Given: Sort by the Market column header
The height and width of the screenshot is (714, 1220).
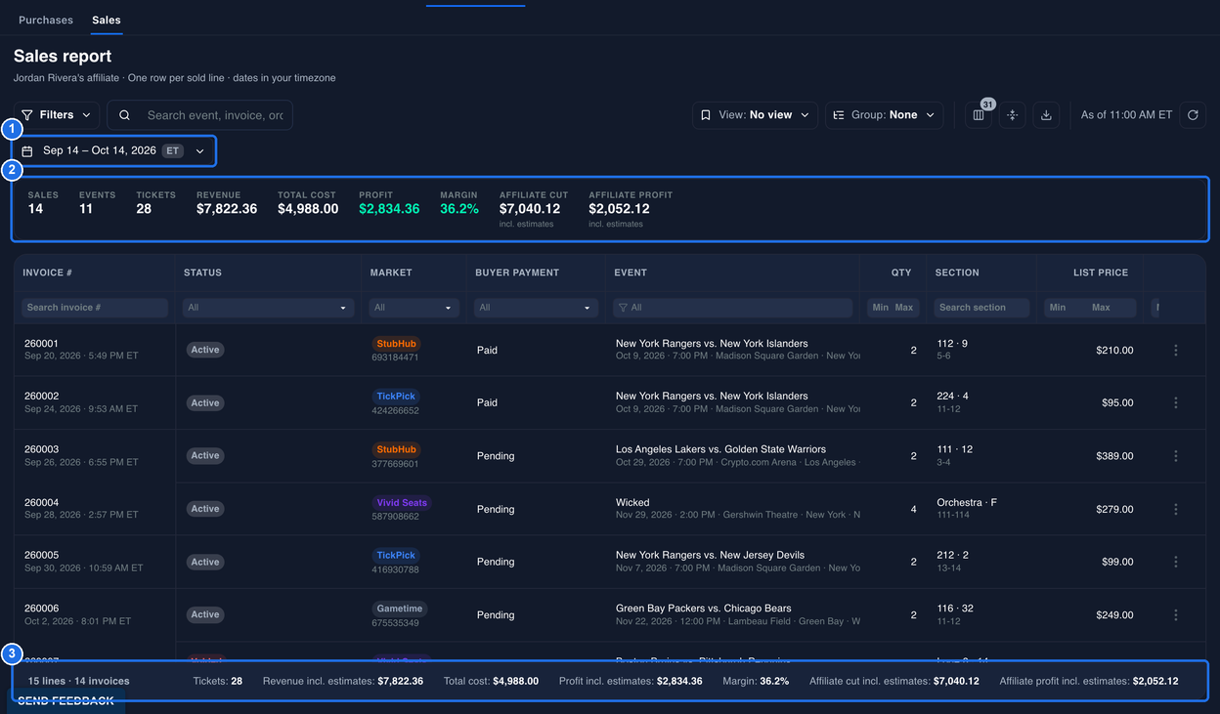Looking at the screenshot, I should 391,273.
